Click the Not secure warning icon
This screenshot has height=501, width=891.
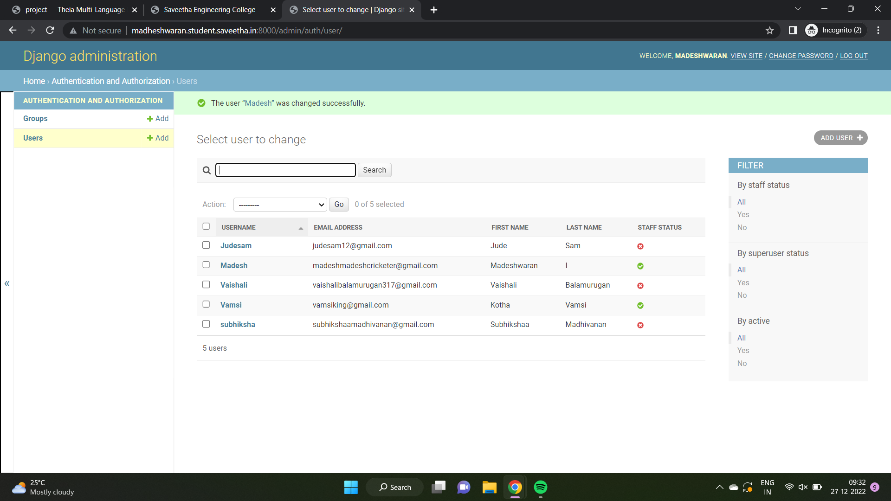pos(73,30)
